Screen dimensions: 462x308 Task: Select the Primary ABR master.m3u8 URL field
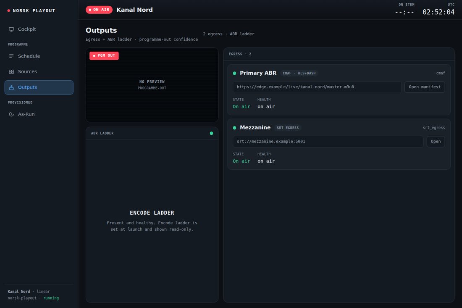pos(317,87)
